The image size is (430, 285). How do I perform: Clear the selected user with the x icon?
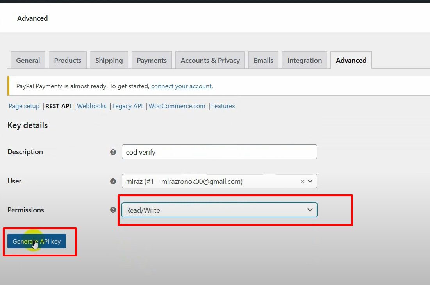(x=302, y=181)
